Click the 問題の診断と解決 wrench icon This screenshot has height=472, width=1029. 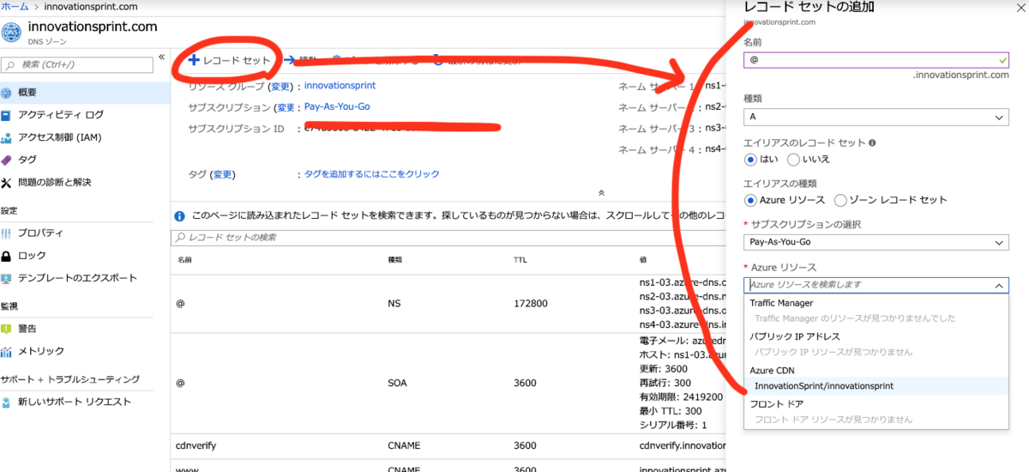[x=7, y=182]
